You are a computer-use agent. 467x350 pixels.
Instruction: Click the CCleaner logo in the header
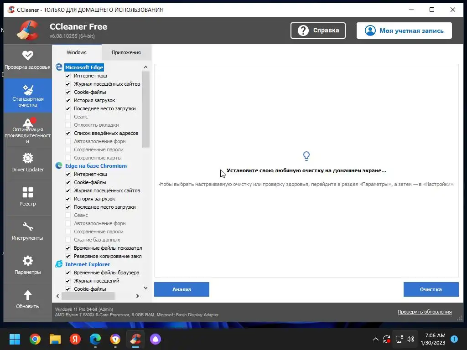(x=28, y=30)
